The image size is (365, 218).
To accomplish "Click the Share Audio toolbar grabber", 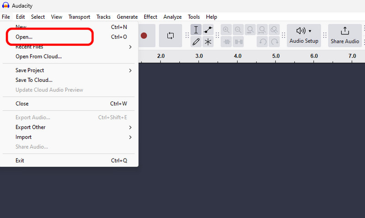I will (325, 36).
